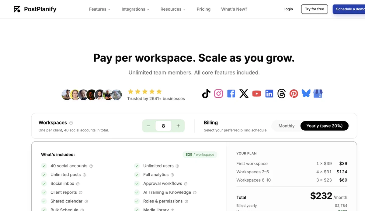The image size is (365, 211).
Task: Click info icon next to Approval workflows
Action: point(186,184)
